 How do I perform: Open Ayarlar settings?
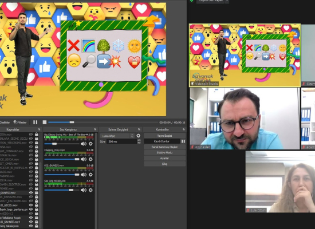[x=164, y=158]
